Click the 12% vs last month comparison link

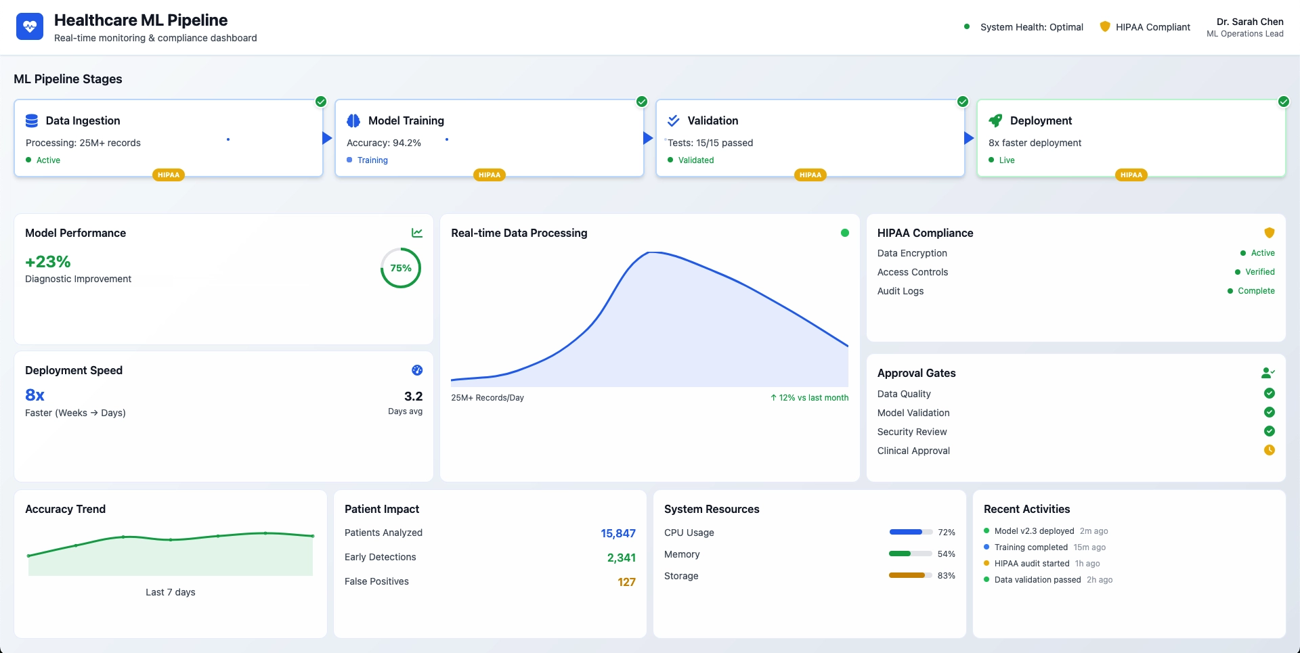[809, 398]
